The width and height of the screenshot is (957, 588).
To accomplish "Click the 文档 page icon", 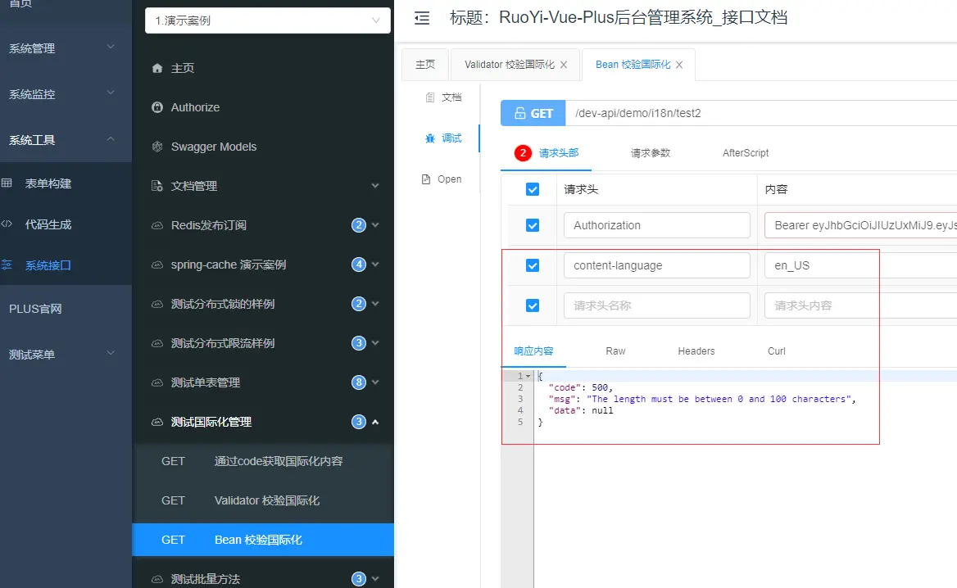I will click(429, 97).
